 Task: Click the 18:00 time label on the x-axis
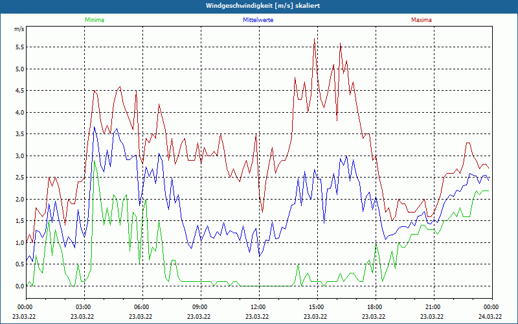click(376, 307)
